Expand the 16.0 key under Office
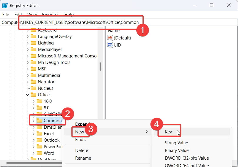The image size is (238, 167). [33, 101]
